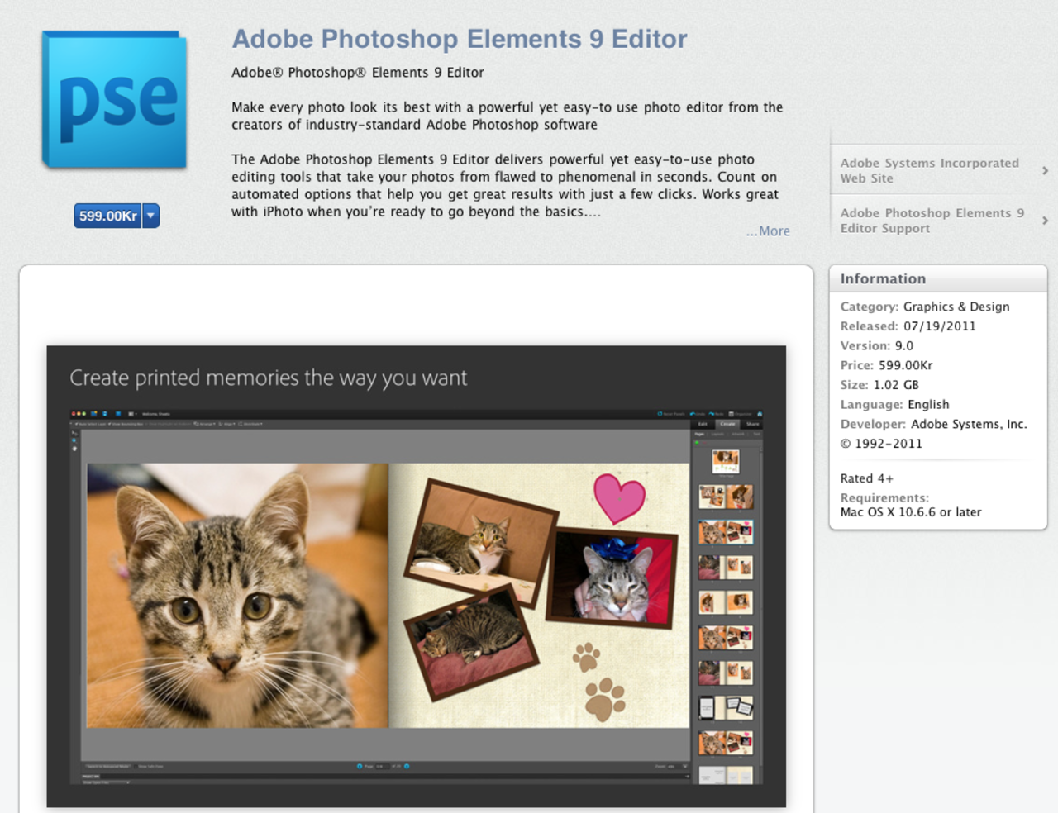Click the Redo arrow icon
Image resolution: width=1058 pixels, height=813 pixels.
(x=711, y=414)
